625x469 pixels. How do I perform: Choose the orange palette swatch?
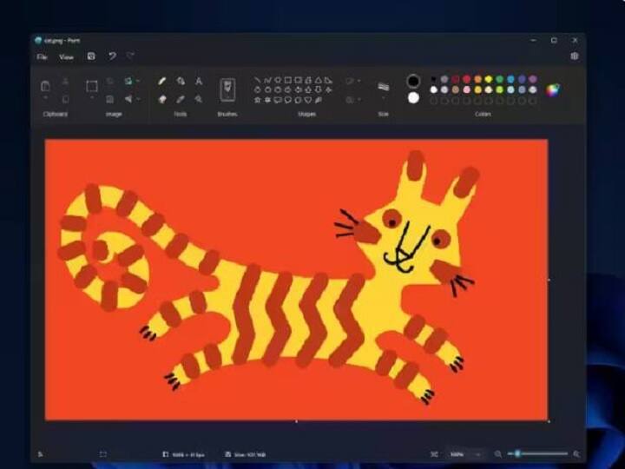coord(477,79)
